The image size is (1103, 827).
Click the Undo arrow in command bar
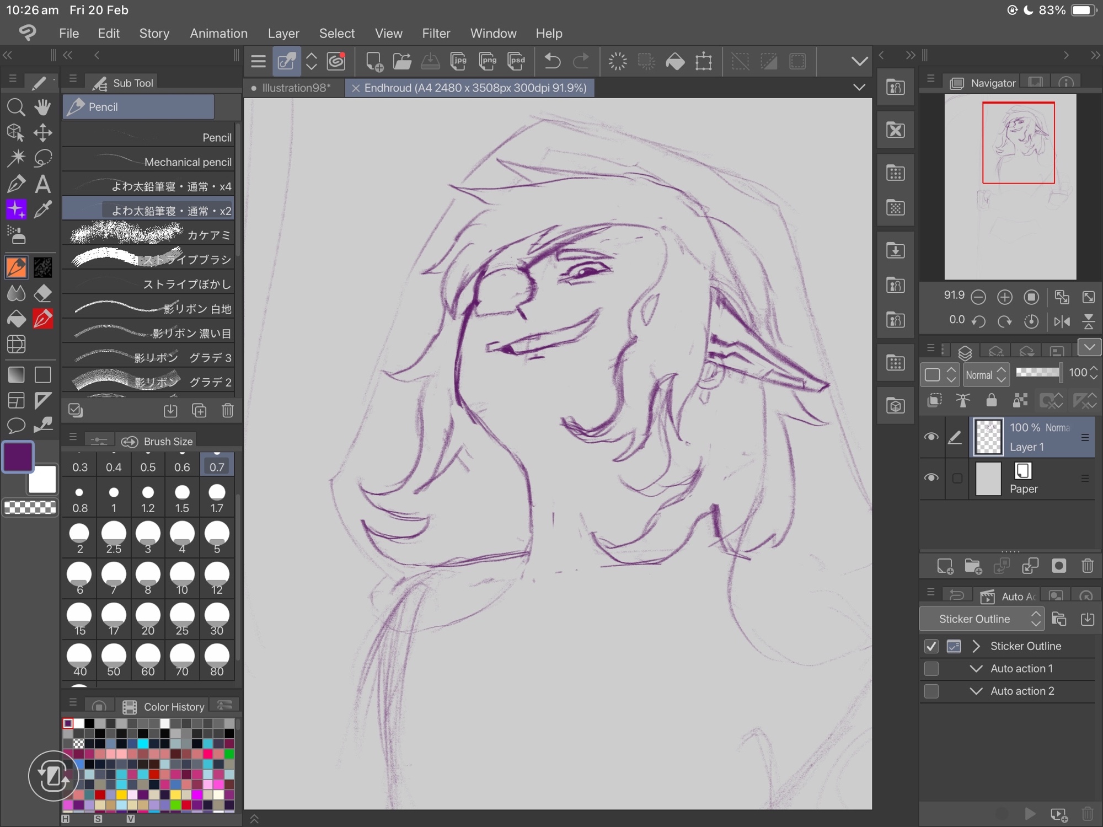pyautogui.click(x=552, y=61)
